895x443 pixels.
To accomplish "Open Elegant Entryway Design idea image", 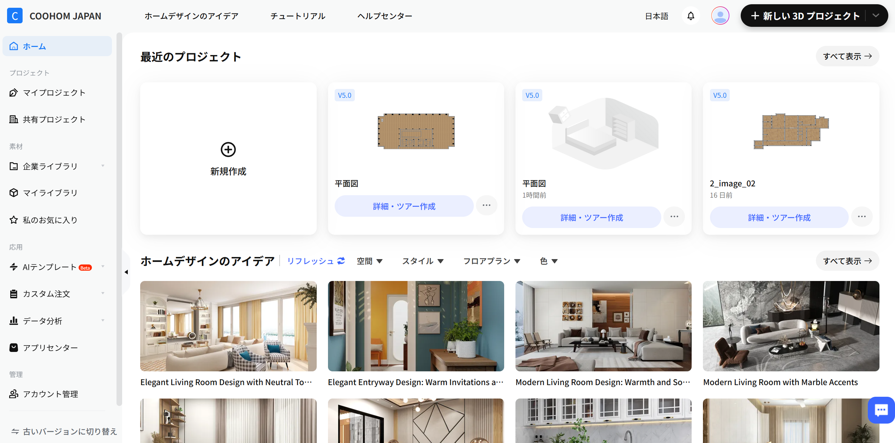I will point(416,326).
